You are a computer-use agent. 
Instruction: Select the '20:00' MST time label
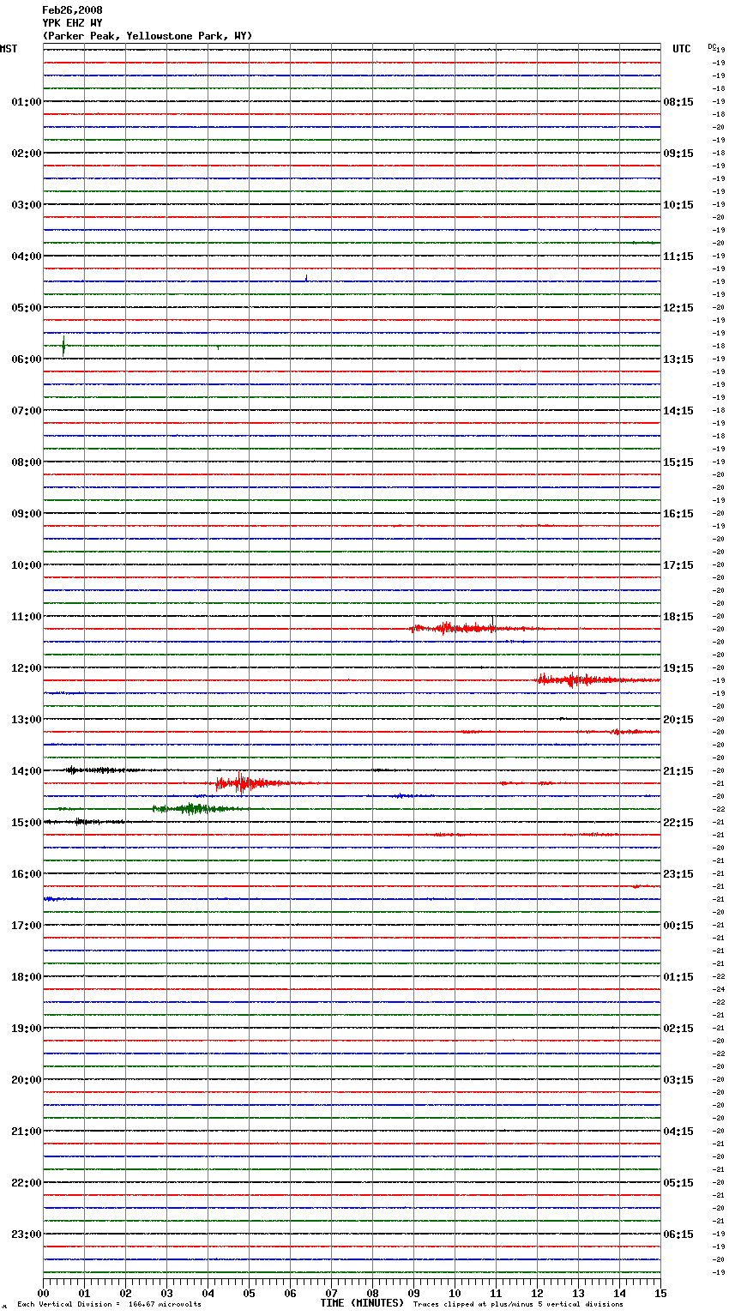[26, 1080]
